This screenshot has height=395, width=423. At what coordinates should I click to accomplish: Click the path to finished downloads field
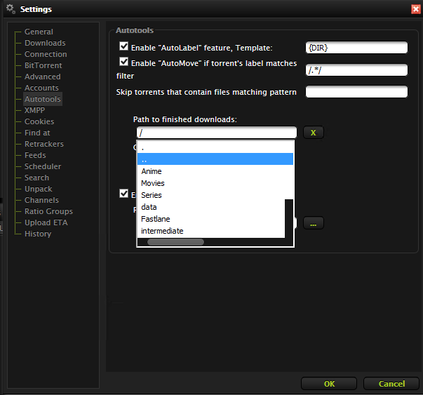pyautogui.click(x=217, y=133)
